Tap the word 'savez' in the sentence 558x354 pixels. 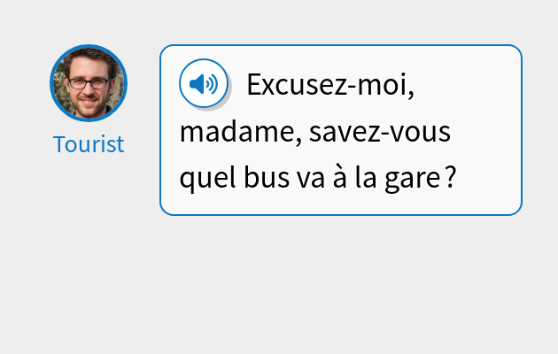[x=344, y=134]
